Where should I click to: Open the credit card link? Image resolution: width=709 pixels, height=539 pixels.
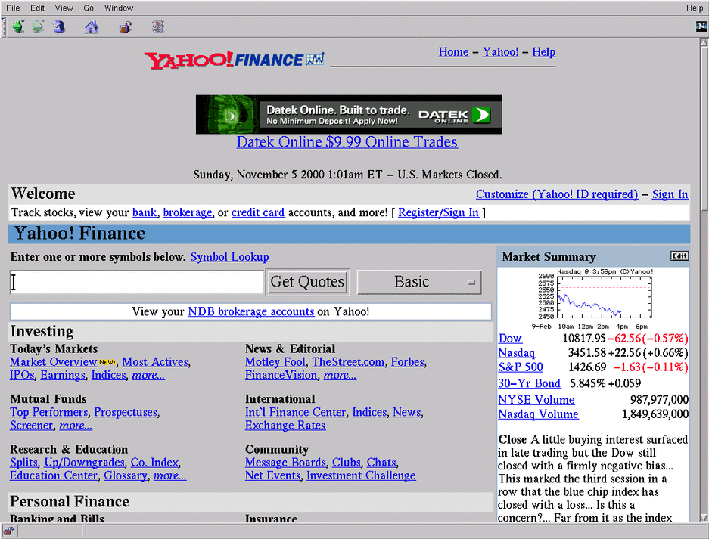pos(258,212)
